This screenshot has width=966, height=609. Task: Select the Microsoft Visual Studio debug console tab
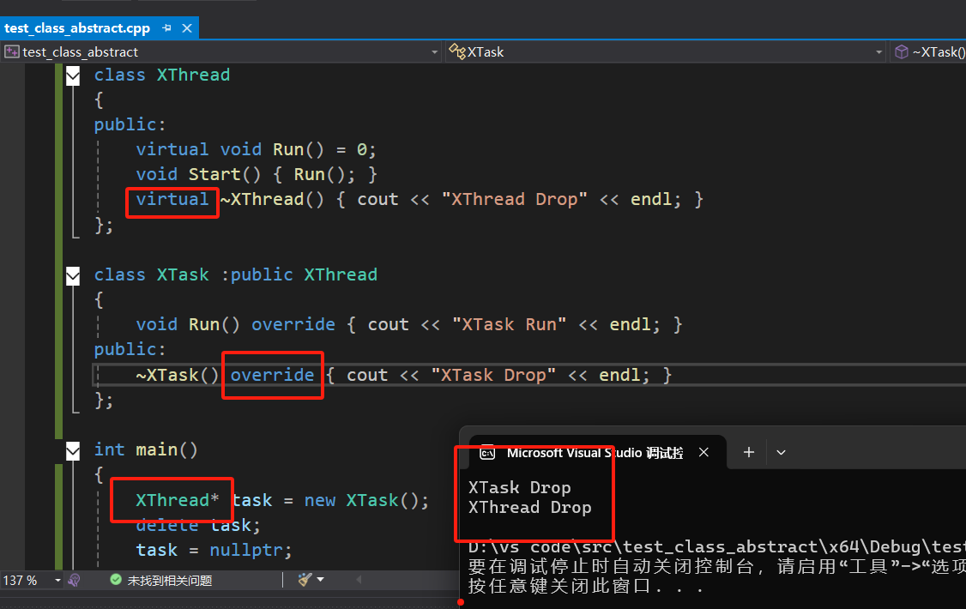point(597,453)
